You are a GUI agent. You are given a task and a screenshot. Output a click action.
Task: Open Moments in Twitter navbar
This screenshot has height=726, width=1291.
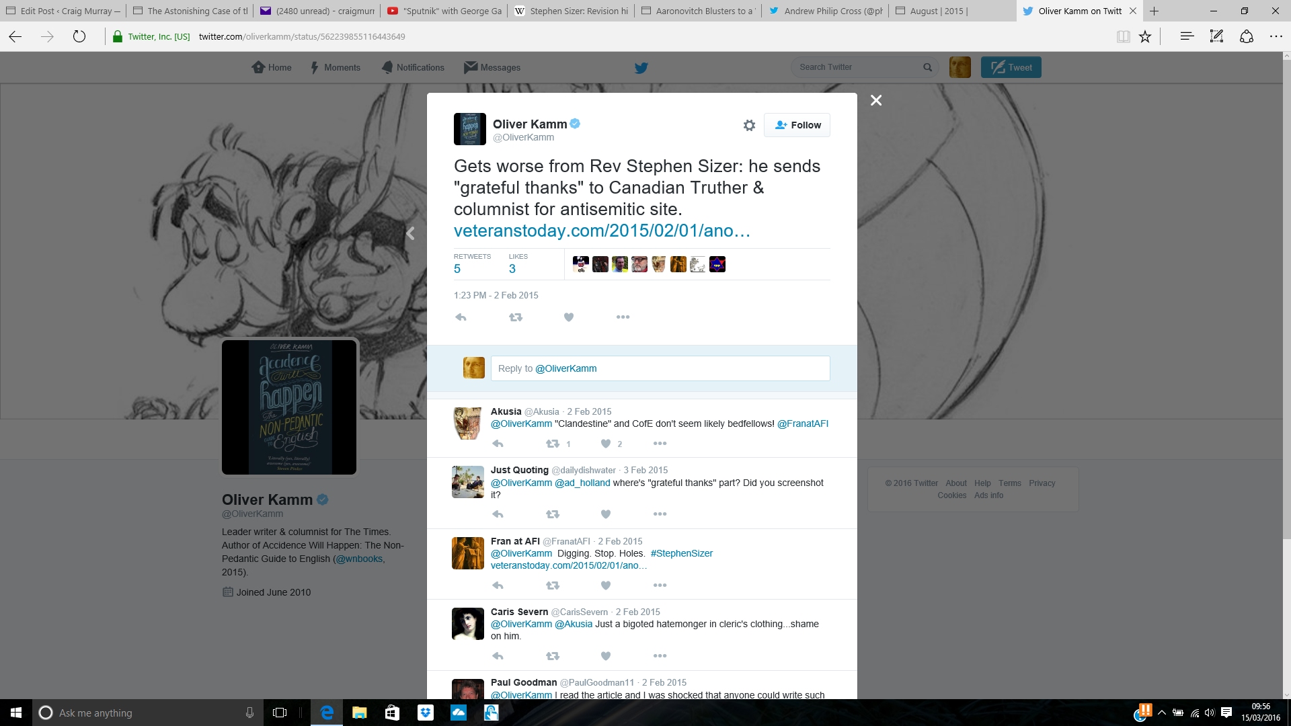pos(336,67)
